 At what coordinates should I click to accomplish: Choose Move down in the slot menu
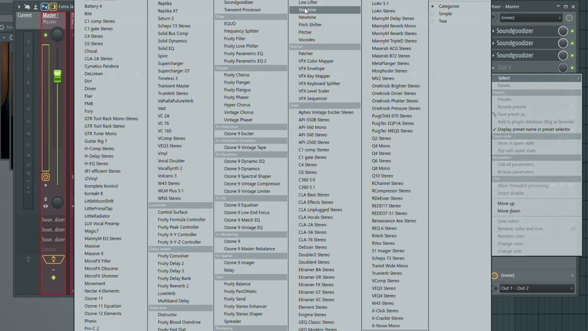click(509, 211)
